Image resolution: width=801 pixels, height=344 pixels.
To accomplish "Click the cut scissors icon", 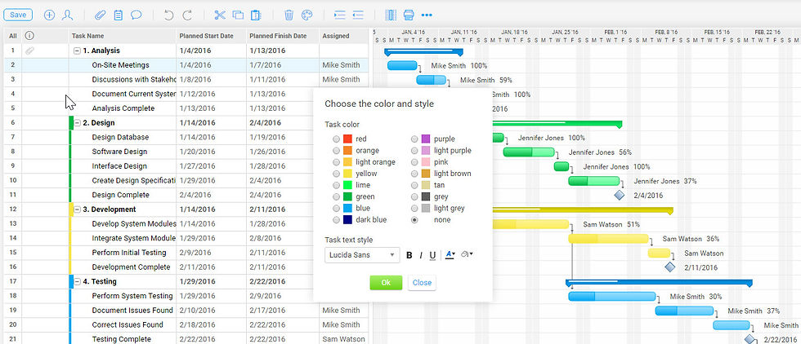I will coord(220,15).
